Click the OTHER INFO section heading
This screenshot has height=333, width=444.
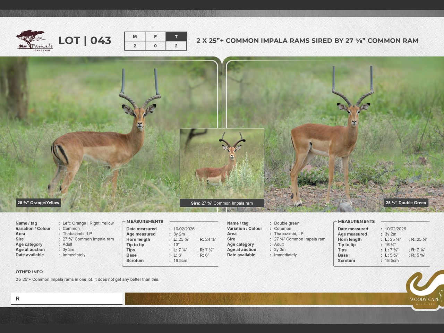click(29, 272)
